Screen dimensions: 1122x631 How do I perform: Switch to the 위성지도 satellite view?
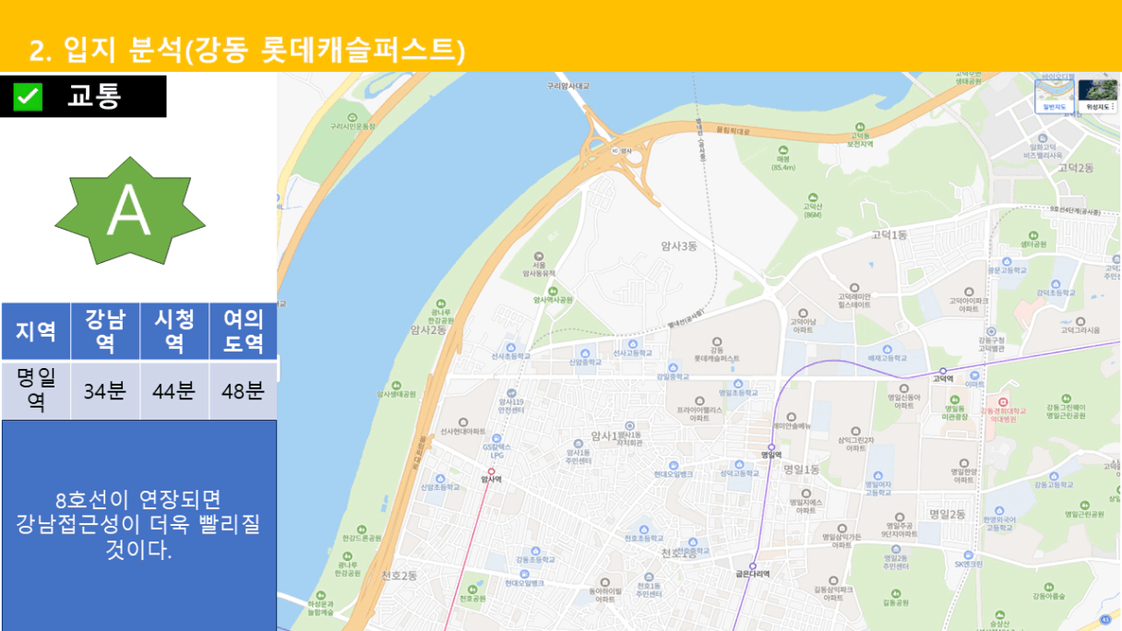coord(1097,96)
